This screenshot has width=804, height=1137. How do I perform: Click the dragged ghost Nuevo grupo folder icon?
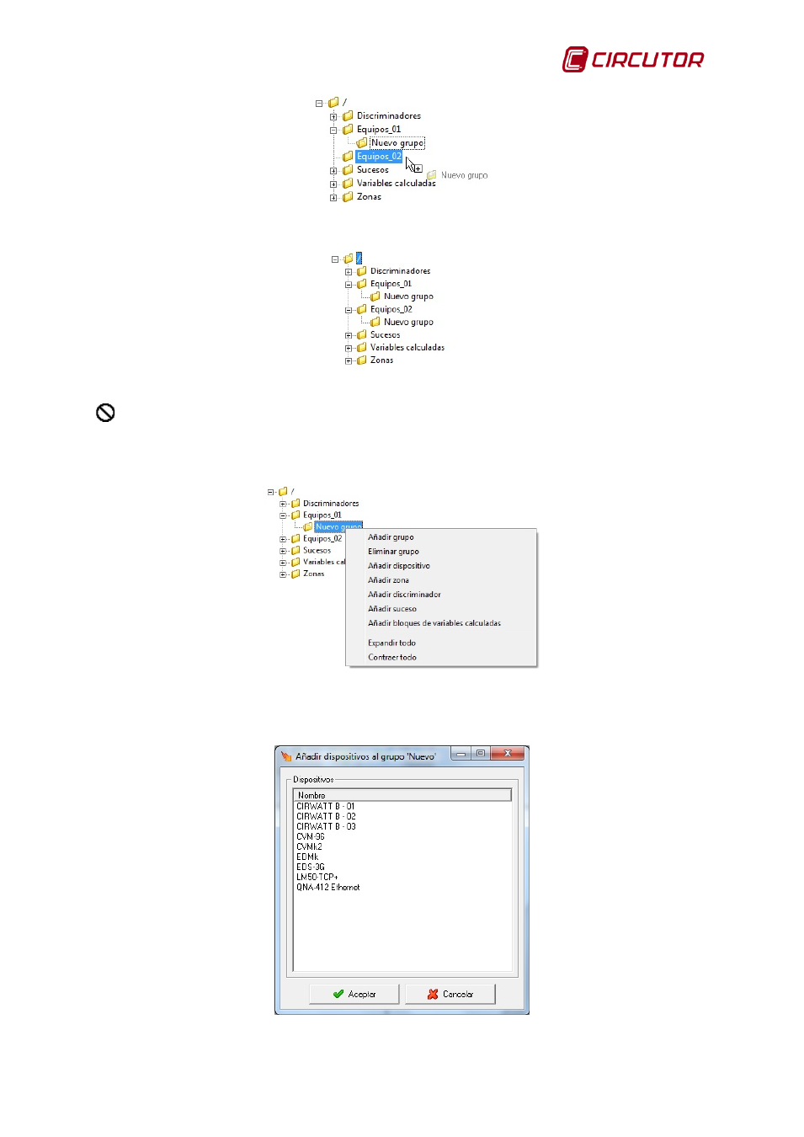point(432,175)
